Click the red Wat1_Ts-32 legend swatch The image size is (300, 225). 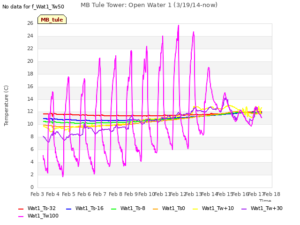(21, 209)
